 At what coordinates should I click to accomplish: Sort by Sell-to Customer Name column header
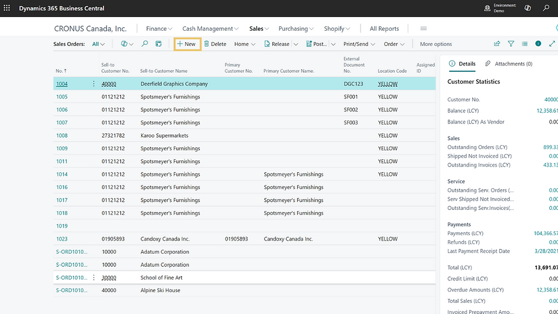point(164,71)
